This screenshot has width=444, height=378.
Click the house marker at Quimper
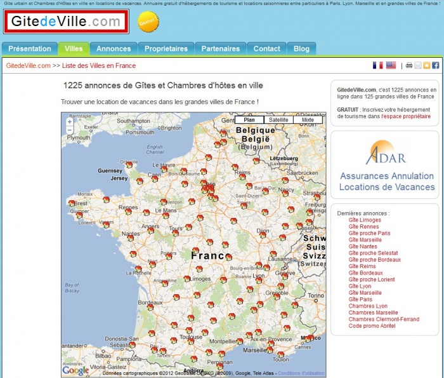pyautogui.click(x=79, y=215)
